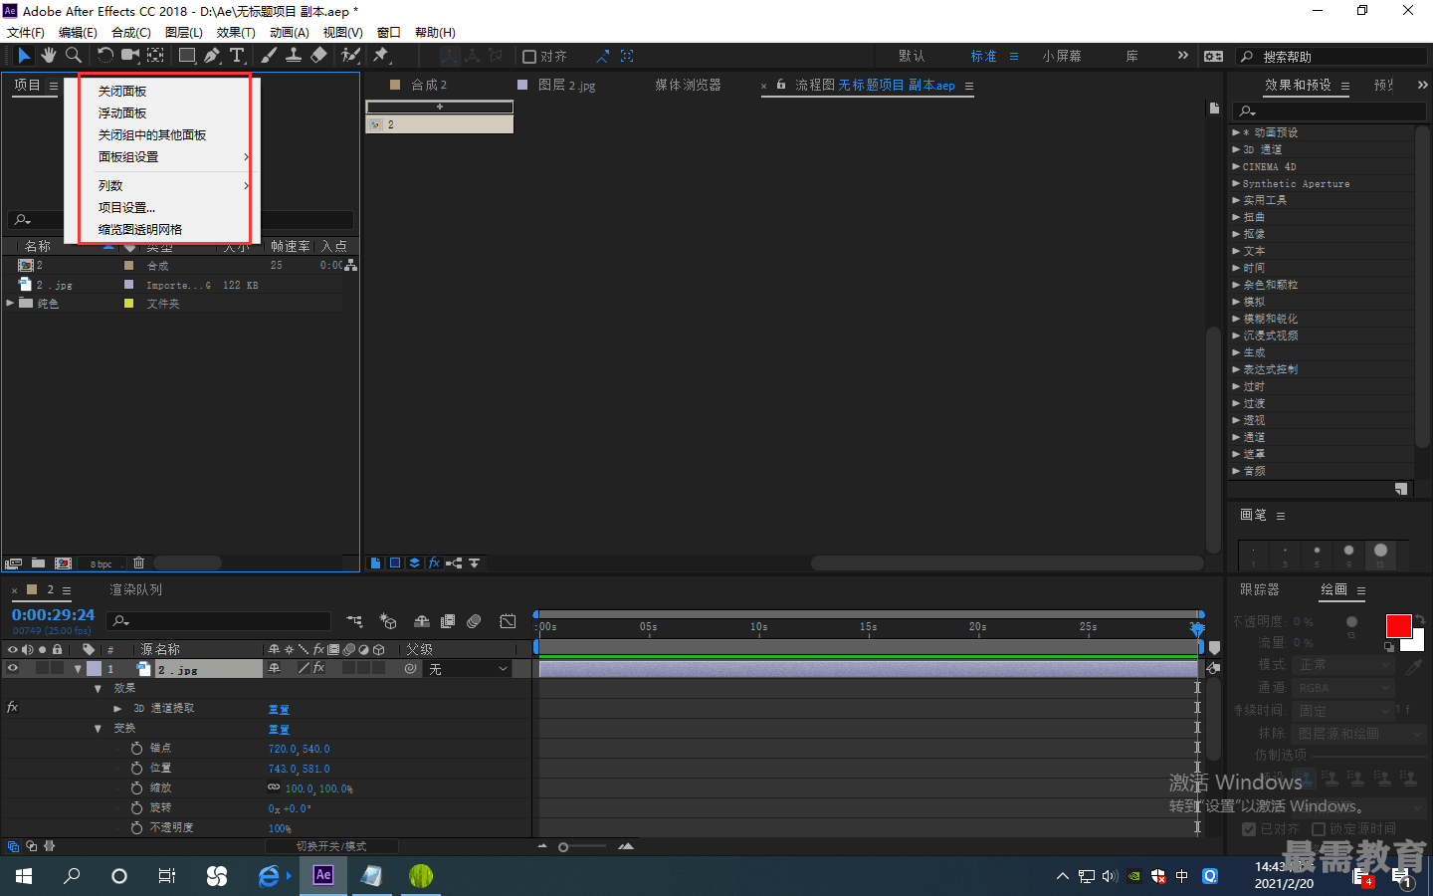Select the Horizontal Type tool
Screen dimensions: 1433x896
click(x=237, y=56)
